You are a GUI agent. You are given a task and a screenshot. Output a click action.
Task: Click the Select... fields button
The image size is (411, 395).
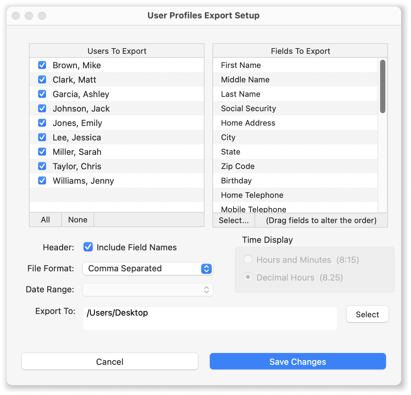point(234,220)
